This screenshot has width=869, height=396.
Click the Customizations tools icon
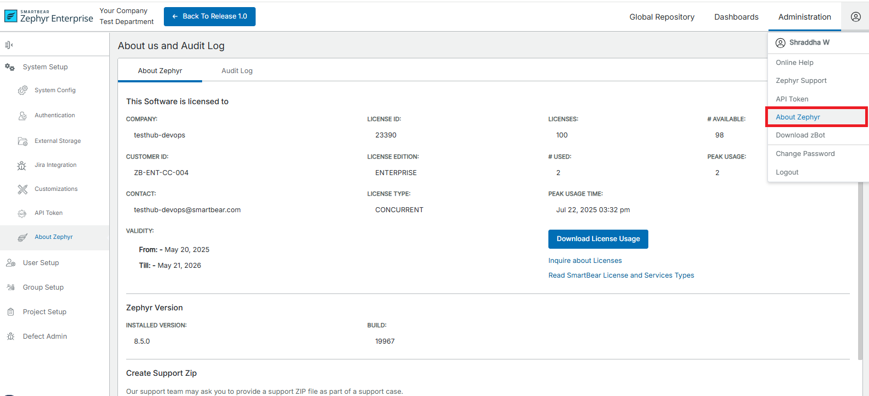coord(22,189)
